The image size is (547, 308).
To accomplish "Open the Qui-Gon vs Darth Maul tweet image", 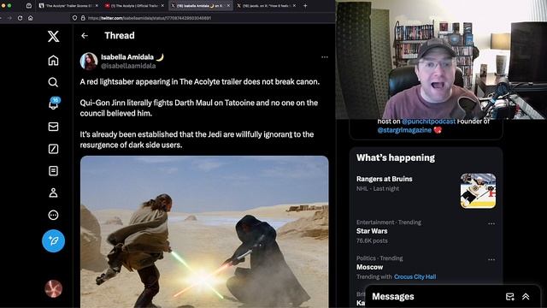I will (204, 232).
